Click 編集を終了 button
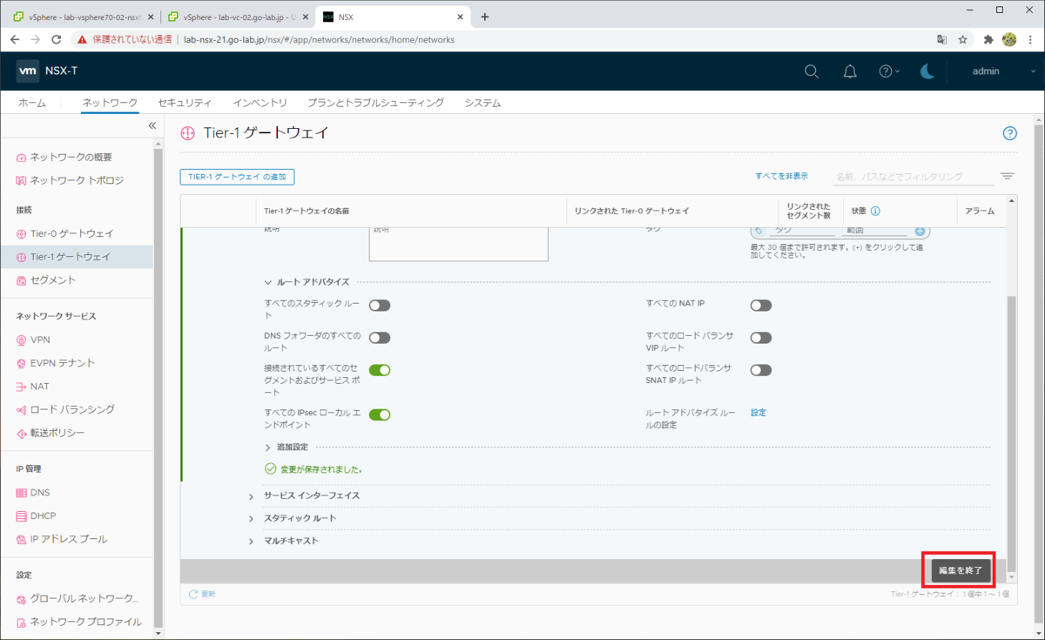This screenshot has width=1045, height=640. (x=961, y=570)
